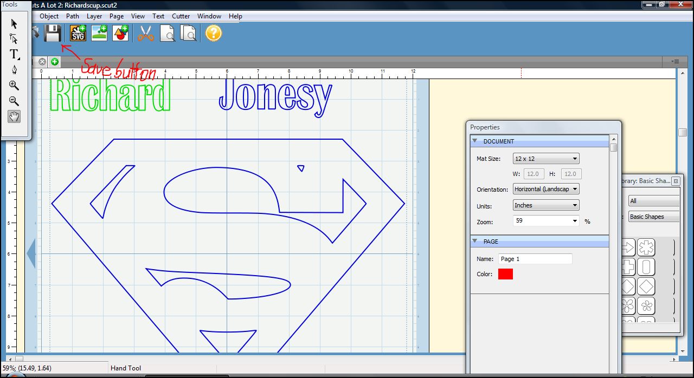694x378 pixels.
Task: Open Help with the question mark icon
Action: (x=214, y=33)
